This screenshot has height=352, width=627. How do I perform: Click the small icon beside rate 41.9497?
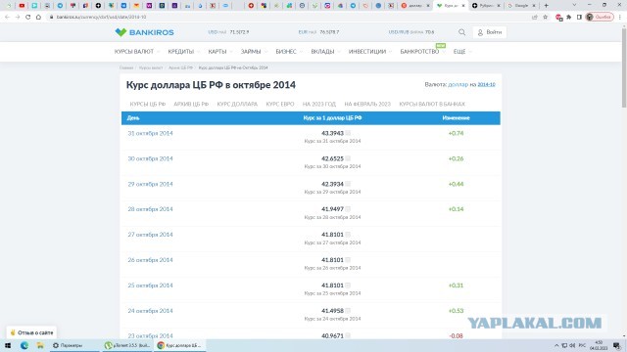tap(348, 208)
